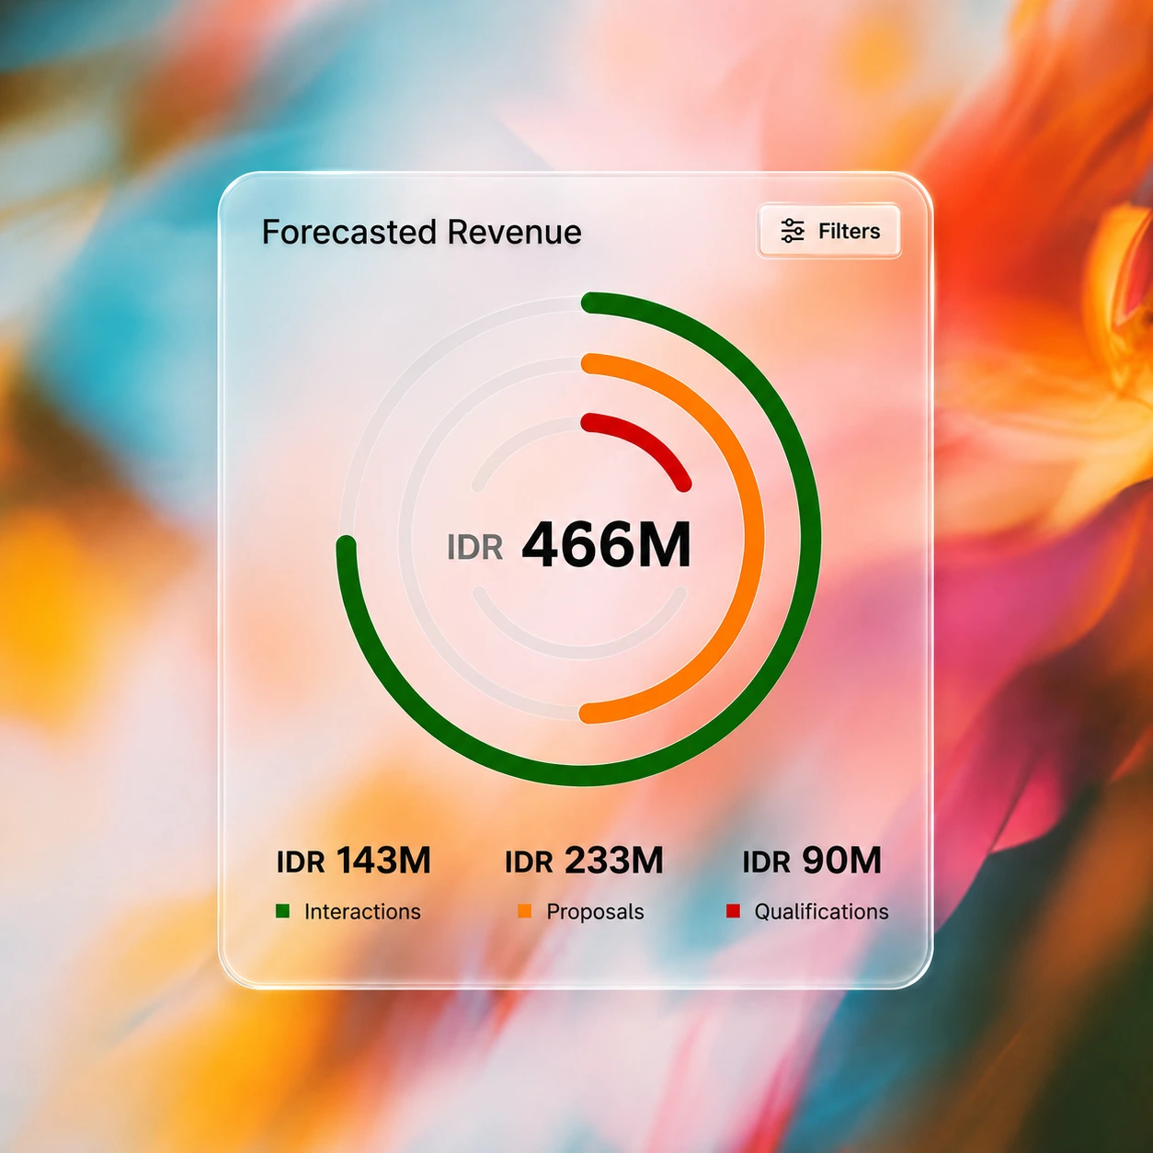This screenshot has width=1153, height=1153.
Task: Click the "IDR 233M" value
Action: (584, 861)
